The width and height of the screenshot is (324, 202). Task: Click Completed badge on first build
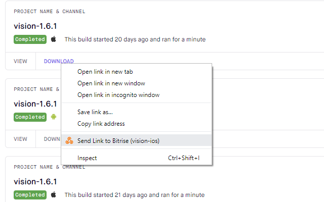point(30,39)
